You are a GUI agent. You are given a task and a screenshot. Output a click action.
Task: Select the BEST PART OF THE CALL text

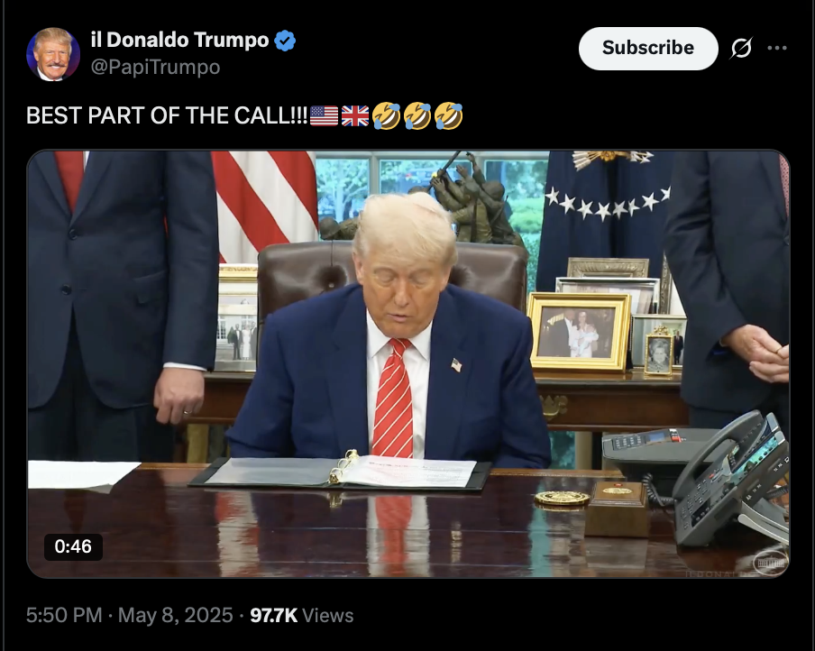point(167,115)
